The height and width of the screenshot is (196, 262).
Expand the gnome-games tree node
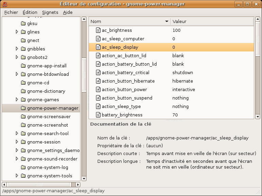(17, 100)
